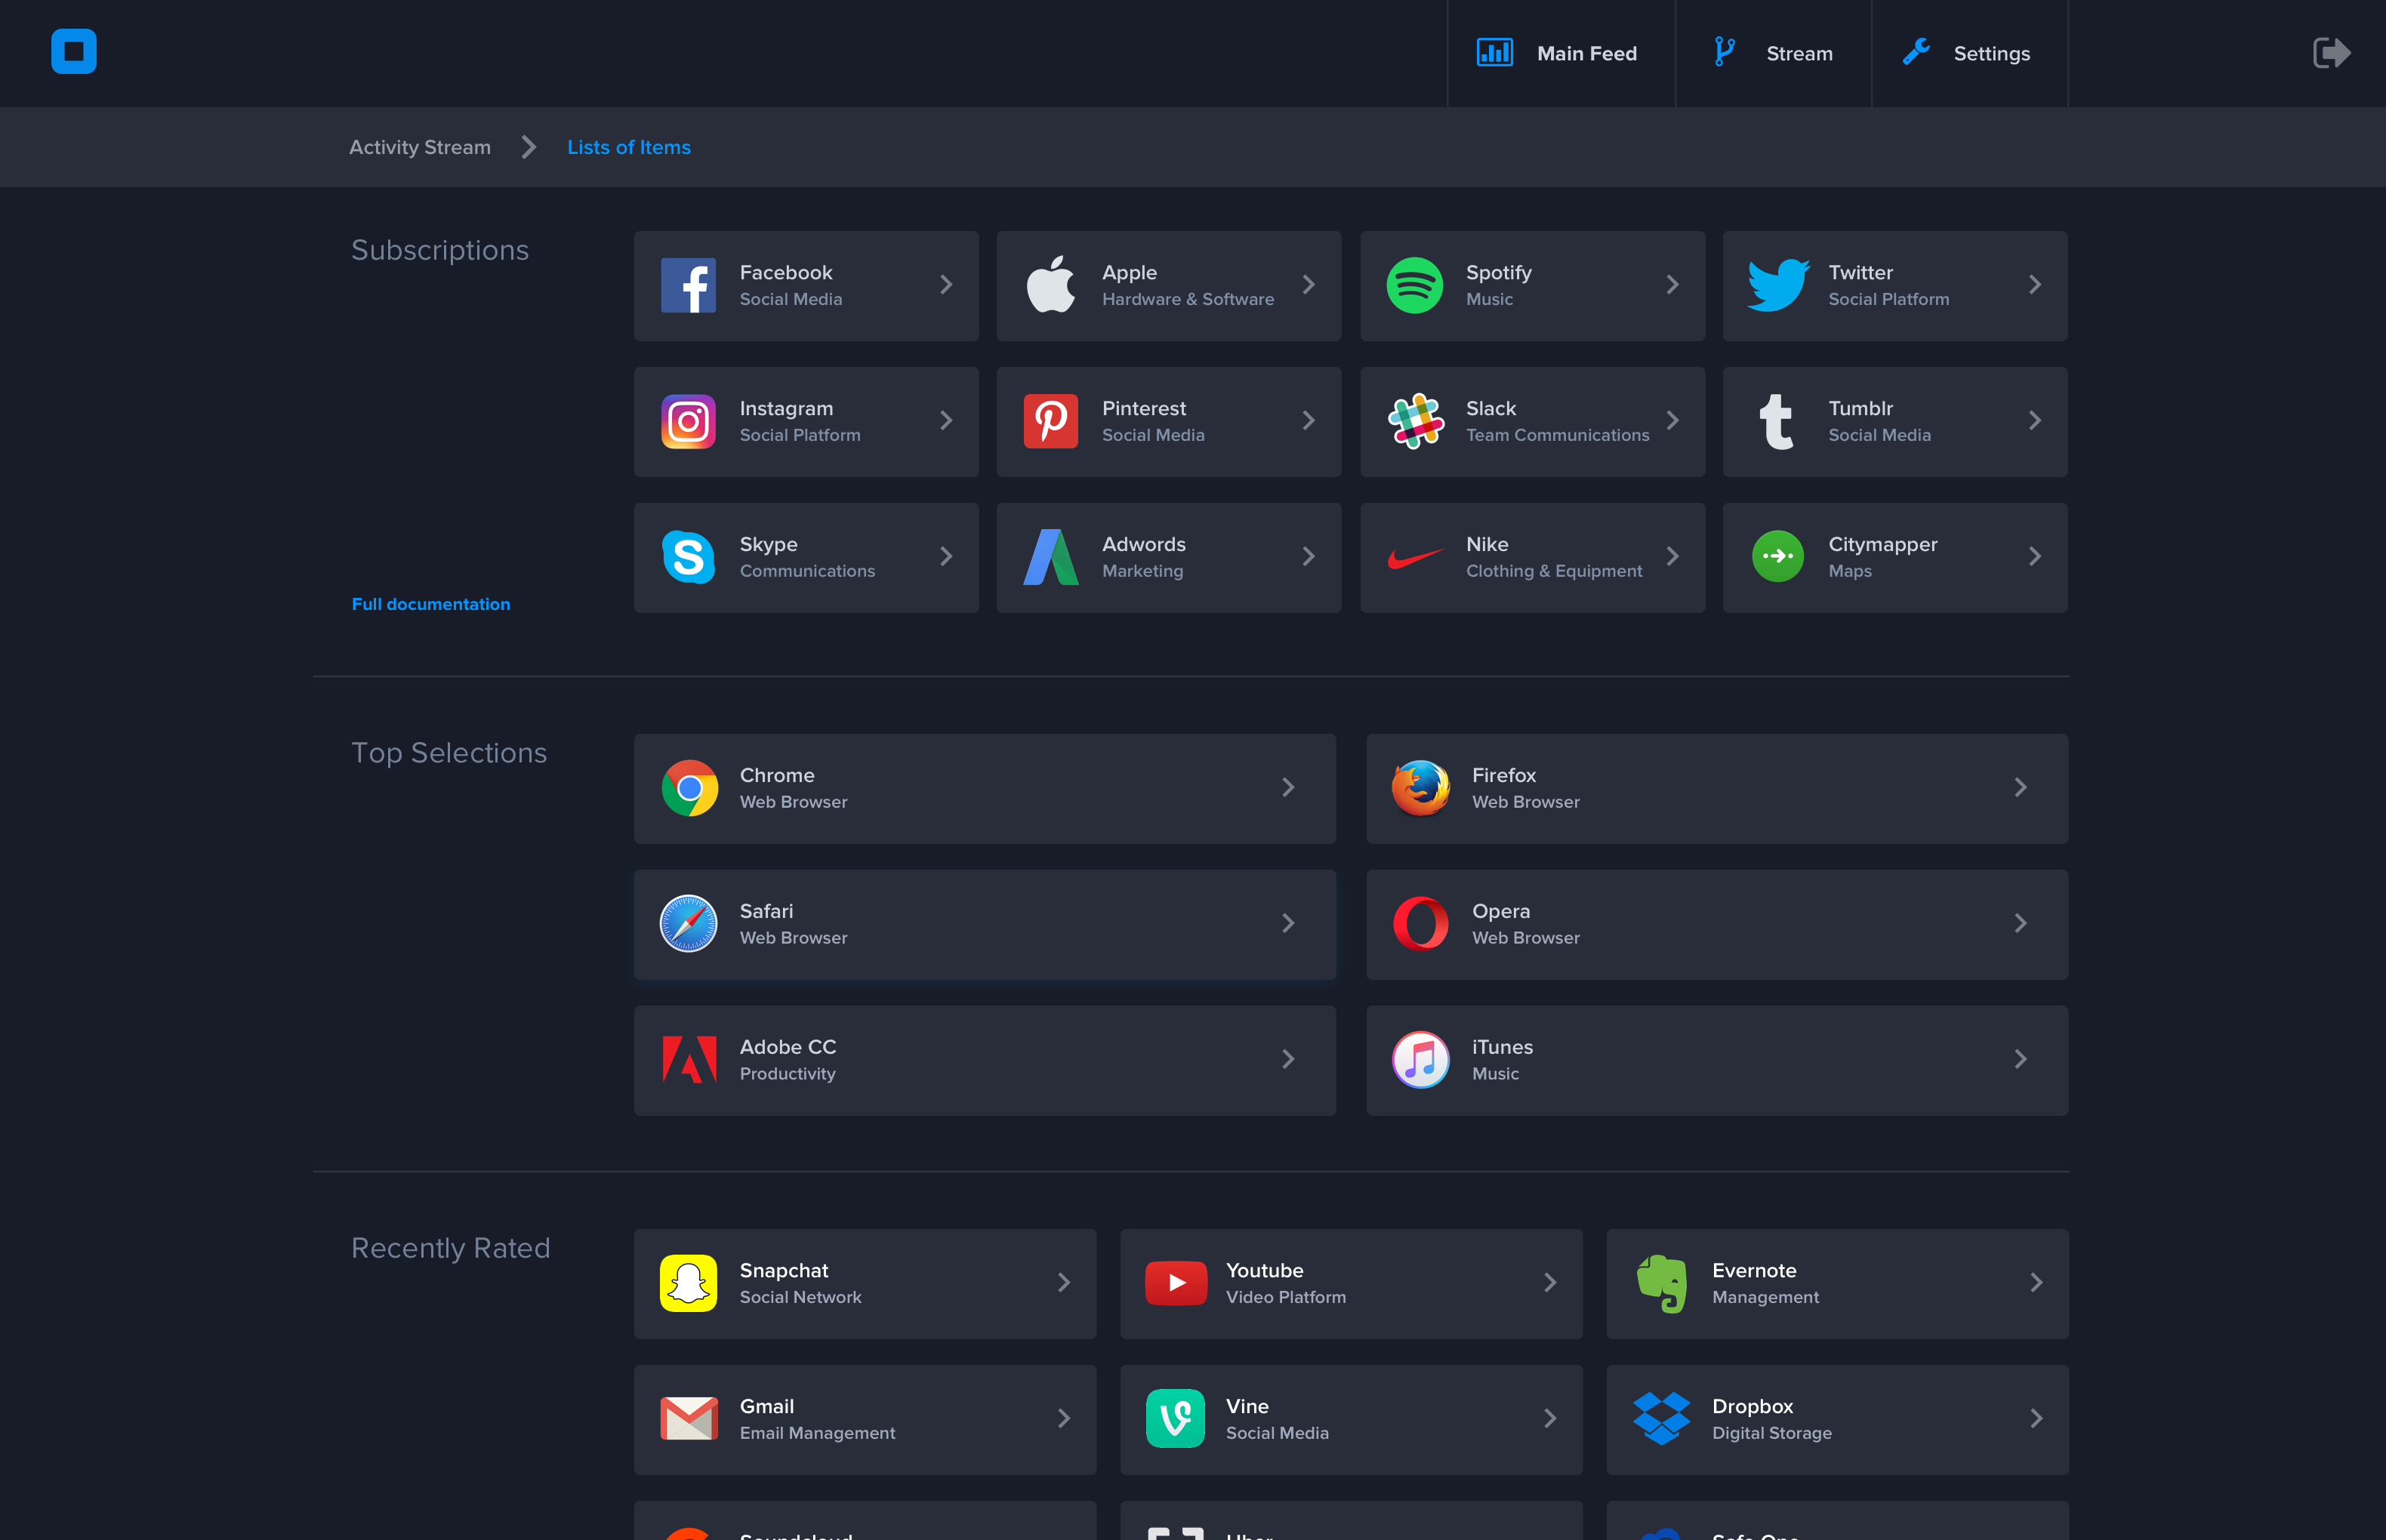
Task: Click the Safari compass icon
Action: coord(688,924)
